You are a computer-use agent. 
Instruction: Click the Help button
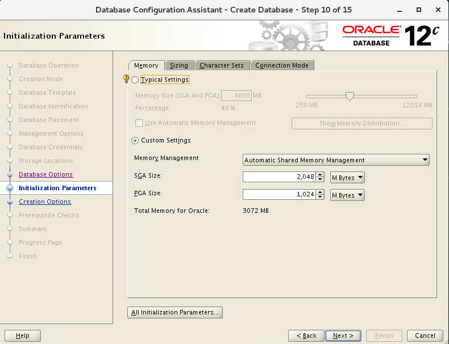point(23,335)
